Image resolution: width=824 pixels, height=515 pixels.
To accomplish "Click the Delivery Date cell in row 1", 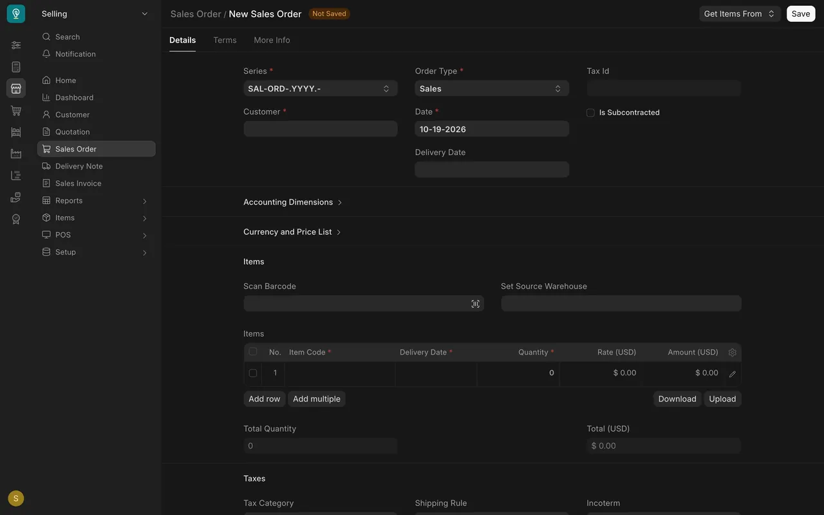I will [x=436, y=374].
